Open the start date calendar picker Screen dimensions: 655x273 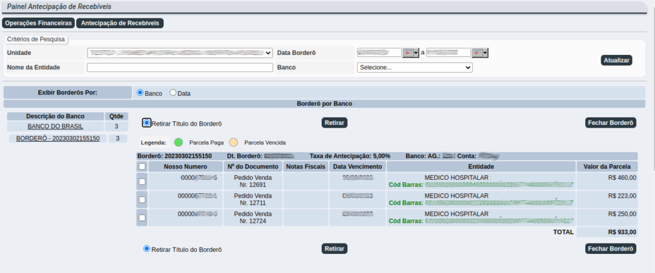pos(411,52)
